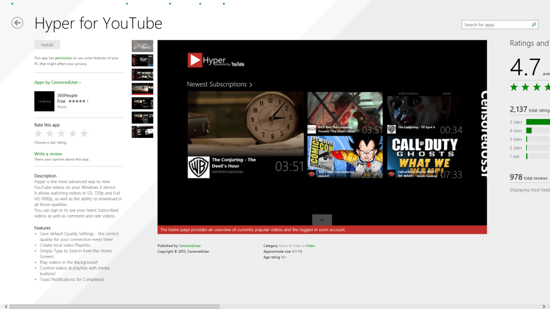
Task: Open the Video subcategory link
Action: coord(310,246)
